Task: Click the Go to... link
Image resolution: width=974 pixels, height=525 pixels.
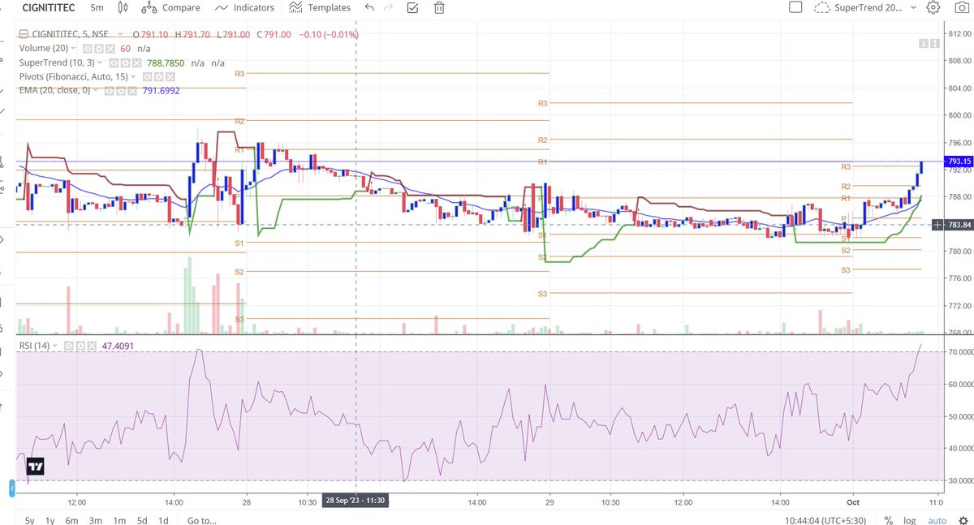Action: click(200, 520)
